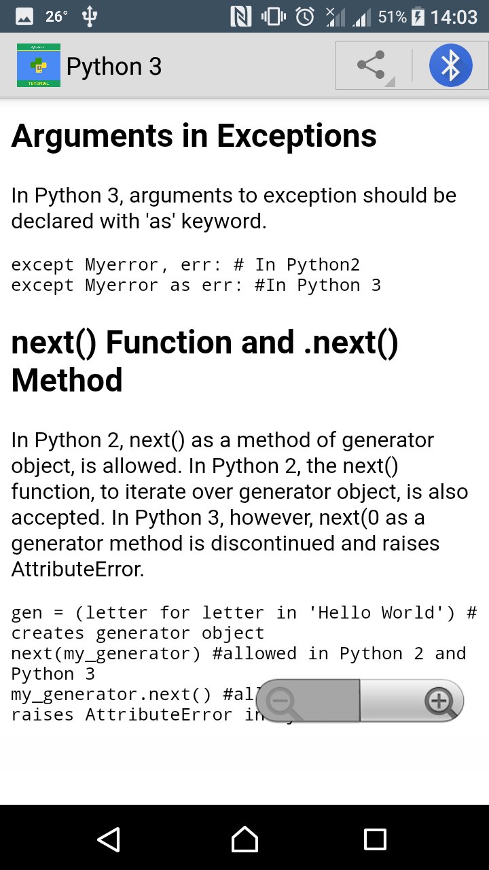Open the share dropdown triangle corner
This screenshot has height=870, width=489.
(390, 82)
